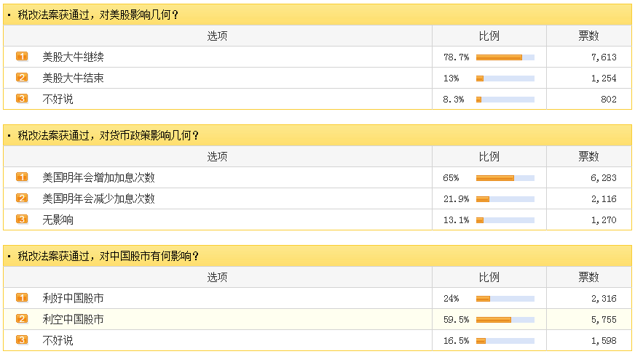
Task: Click the vote count 7,613
Action: tap(604, 57)
